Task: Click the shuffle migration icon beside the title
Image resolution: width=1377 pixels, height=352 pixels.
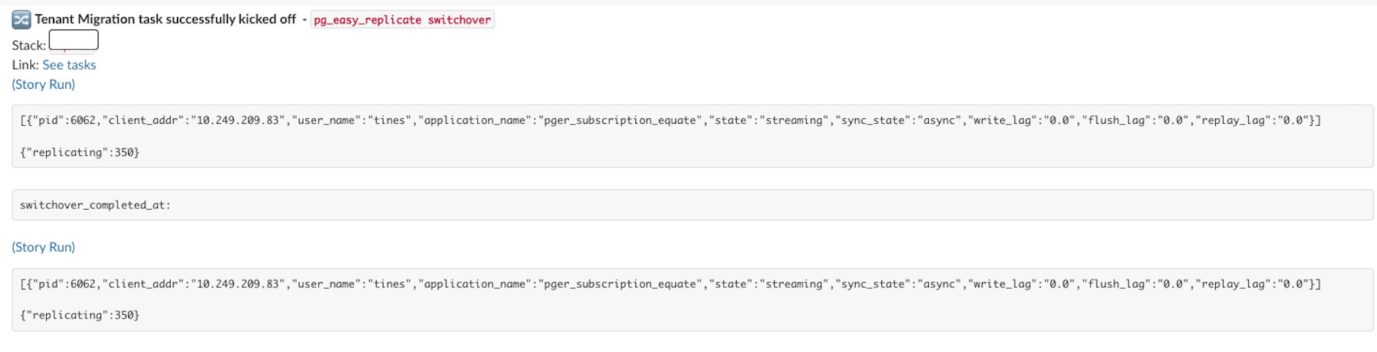Action: pos(21,20)
